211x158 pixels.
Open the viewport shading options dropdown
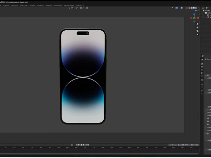(x=198, y=8)
